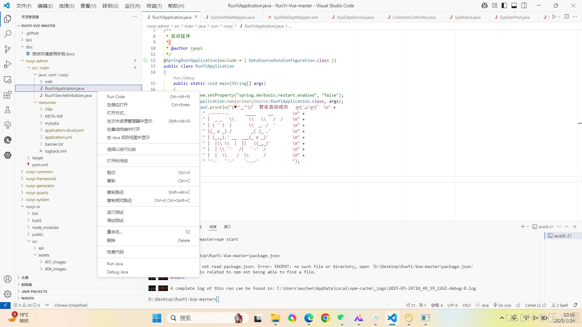The image size is (582, 327).
Task: Open the Testing flask view
Action: point(8,110)
